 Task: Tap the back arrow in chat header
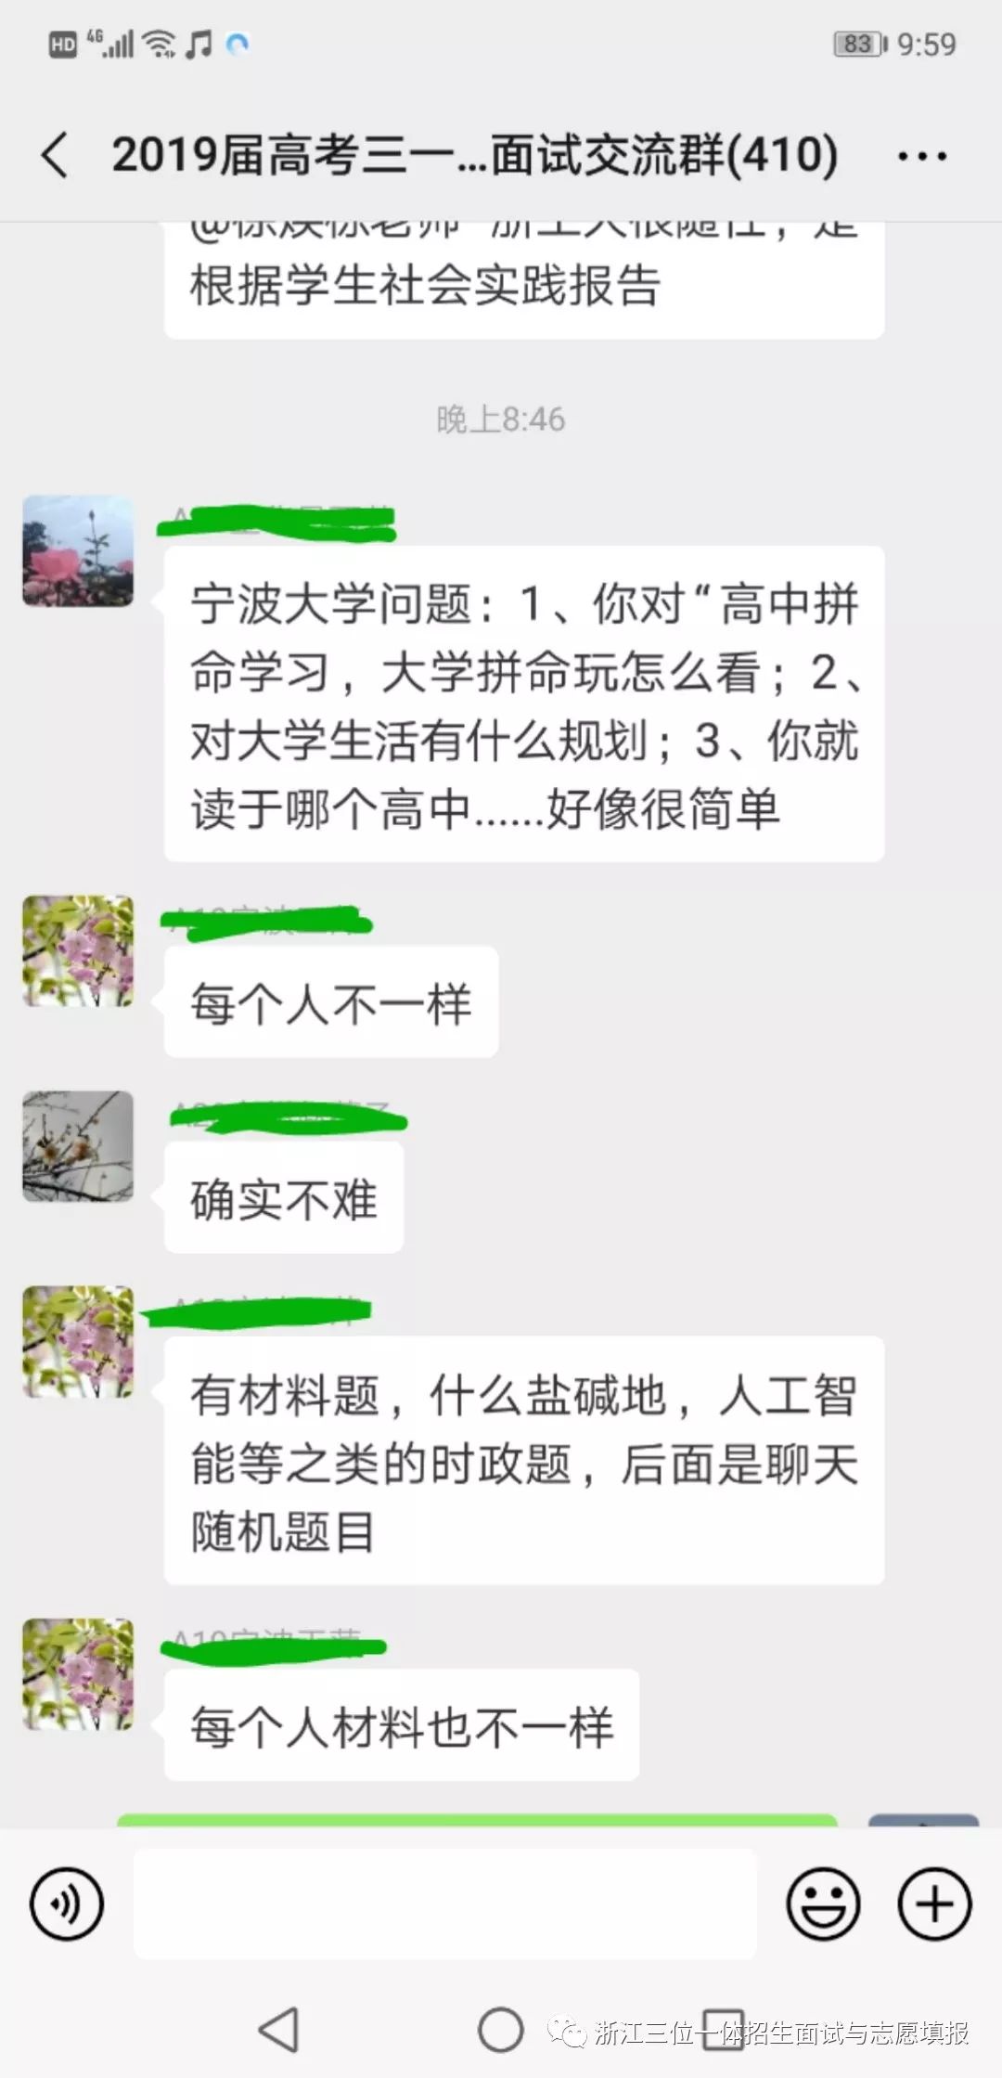pos(55,154)
